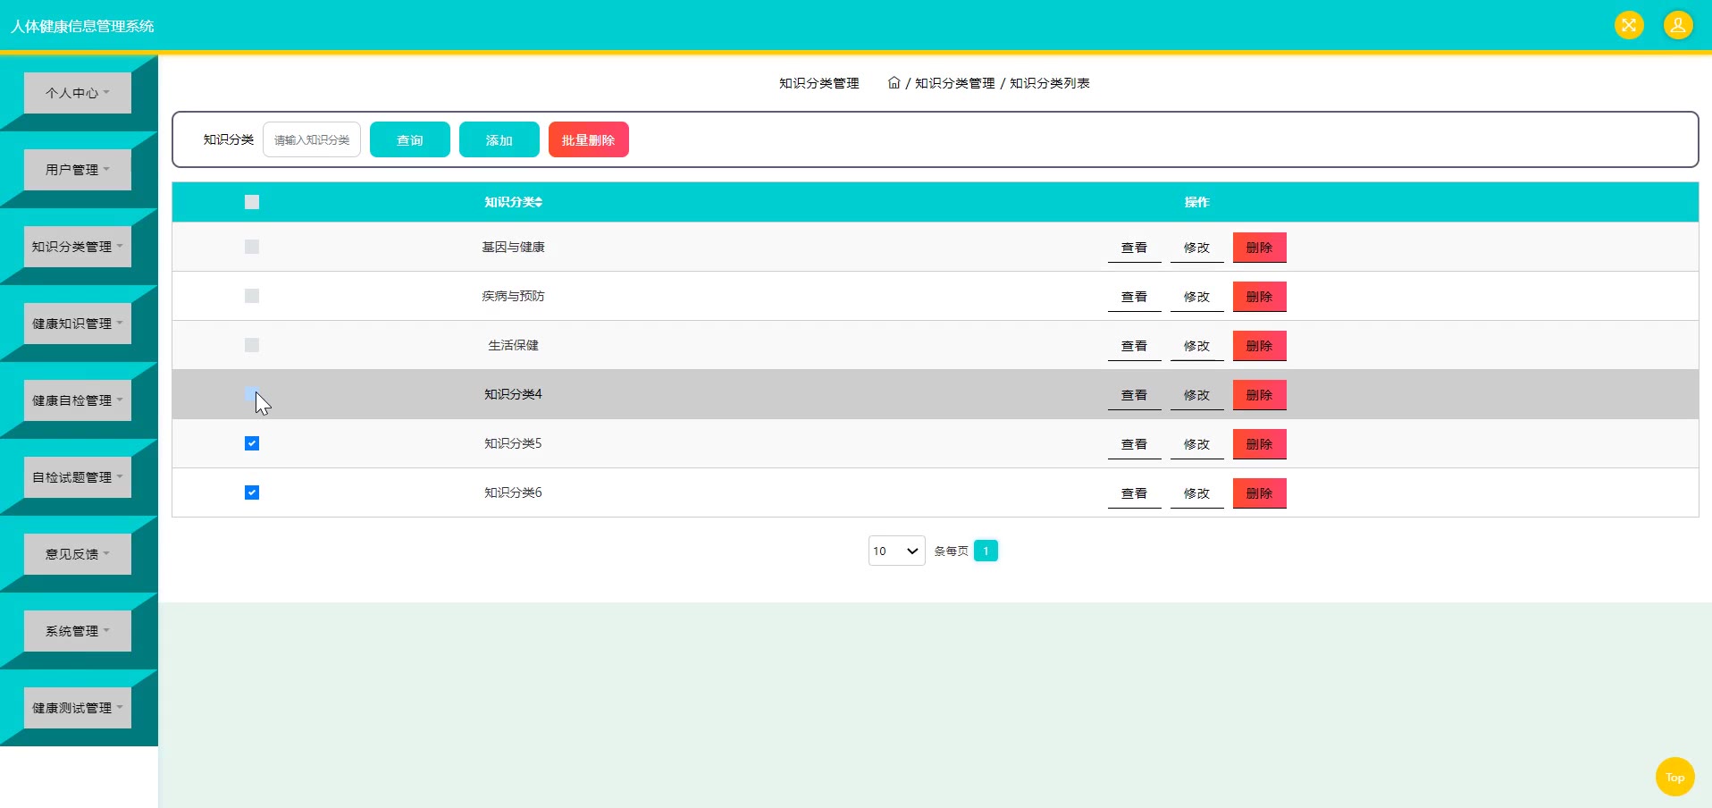
Task: Check the checkbox for 基因与健康 row
Action: pos(252,247)
